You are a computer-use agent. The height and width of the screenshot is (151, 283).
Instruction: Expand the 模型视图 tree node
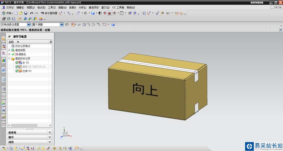click(9, 50)
